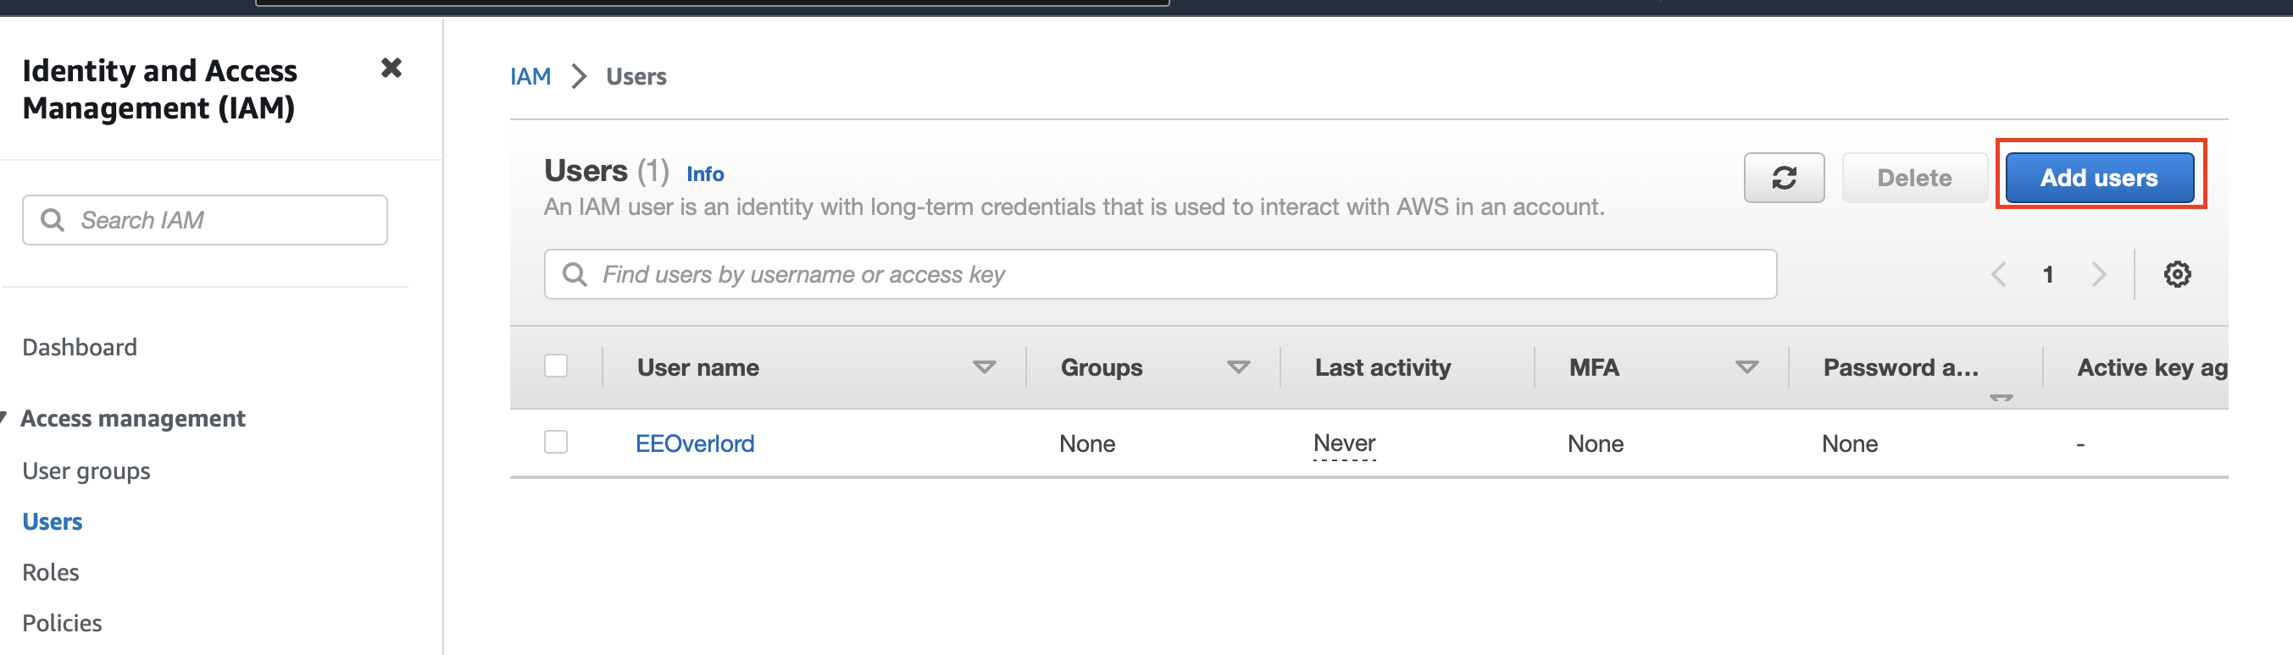This screenshot has width=2293, height=655.
Task: Open the EEOverlord user link
Action: pos(694,443)
